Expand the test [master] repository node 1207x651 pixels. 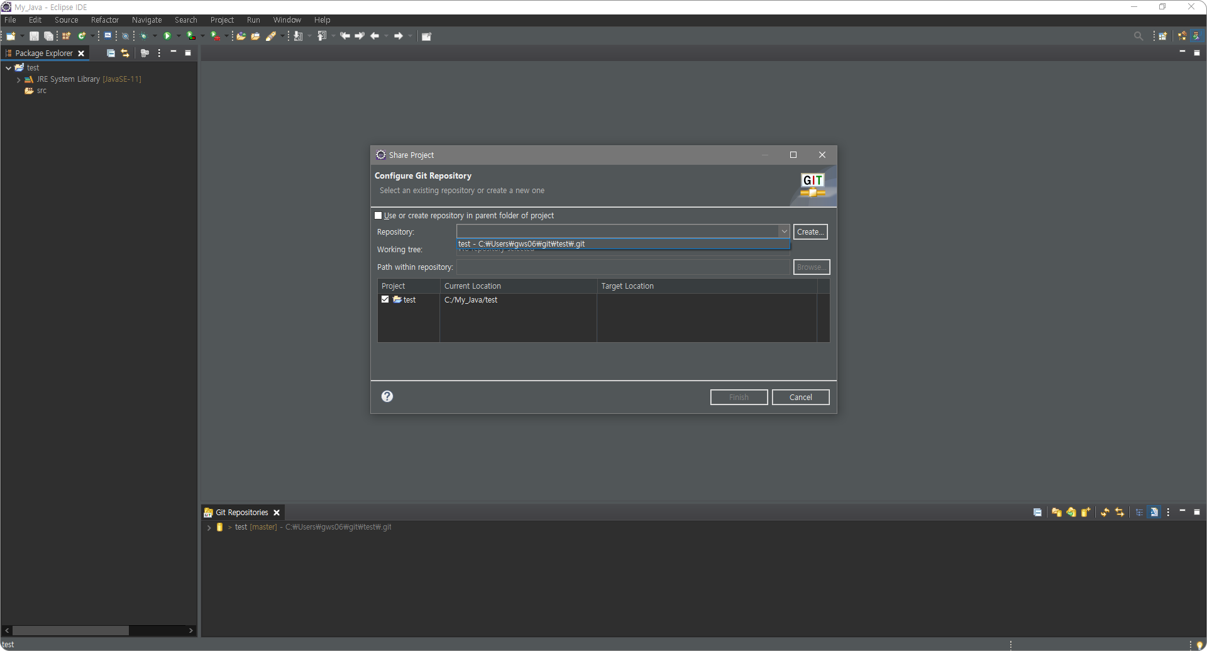(209, 528)
